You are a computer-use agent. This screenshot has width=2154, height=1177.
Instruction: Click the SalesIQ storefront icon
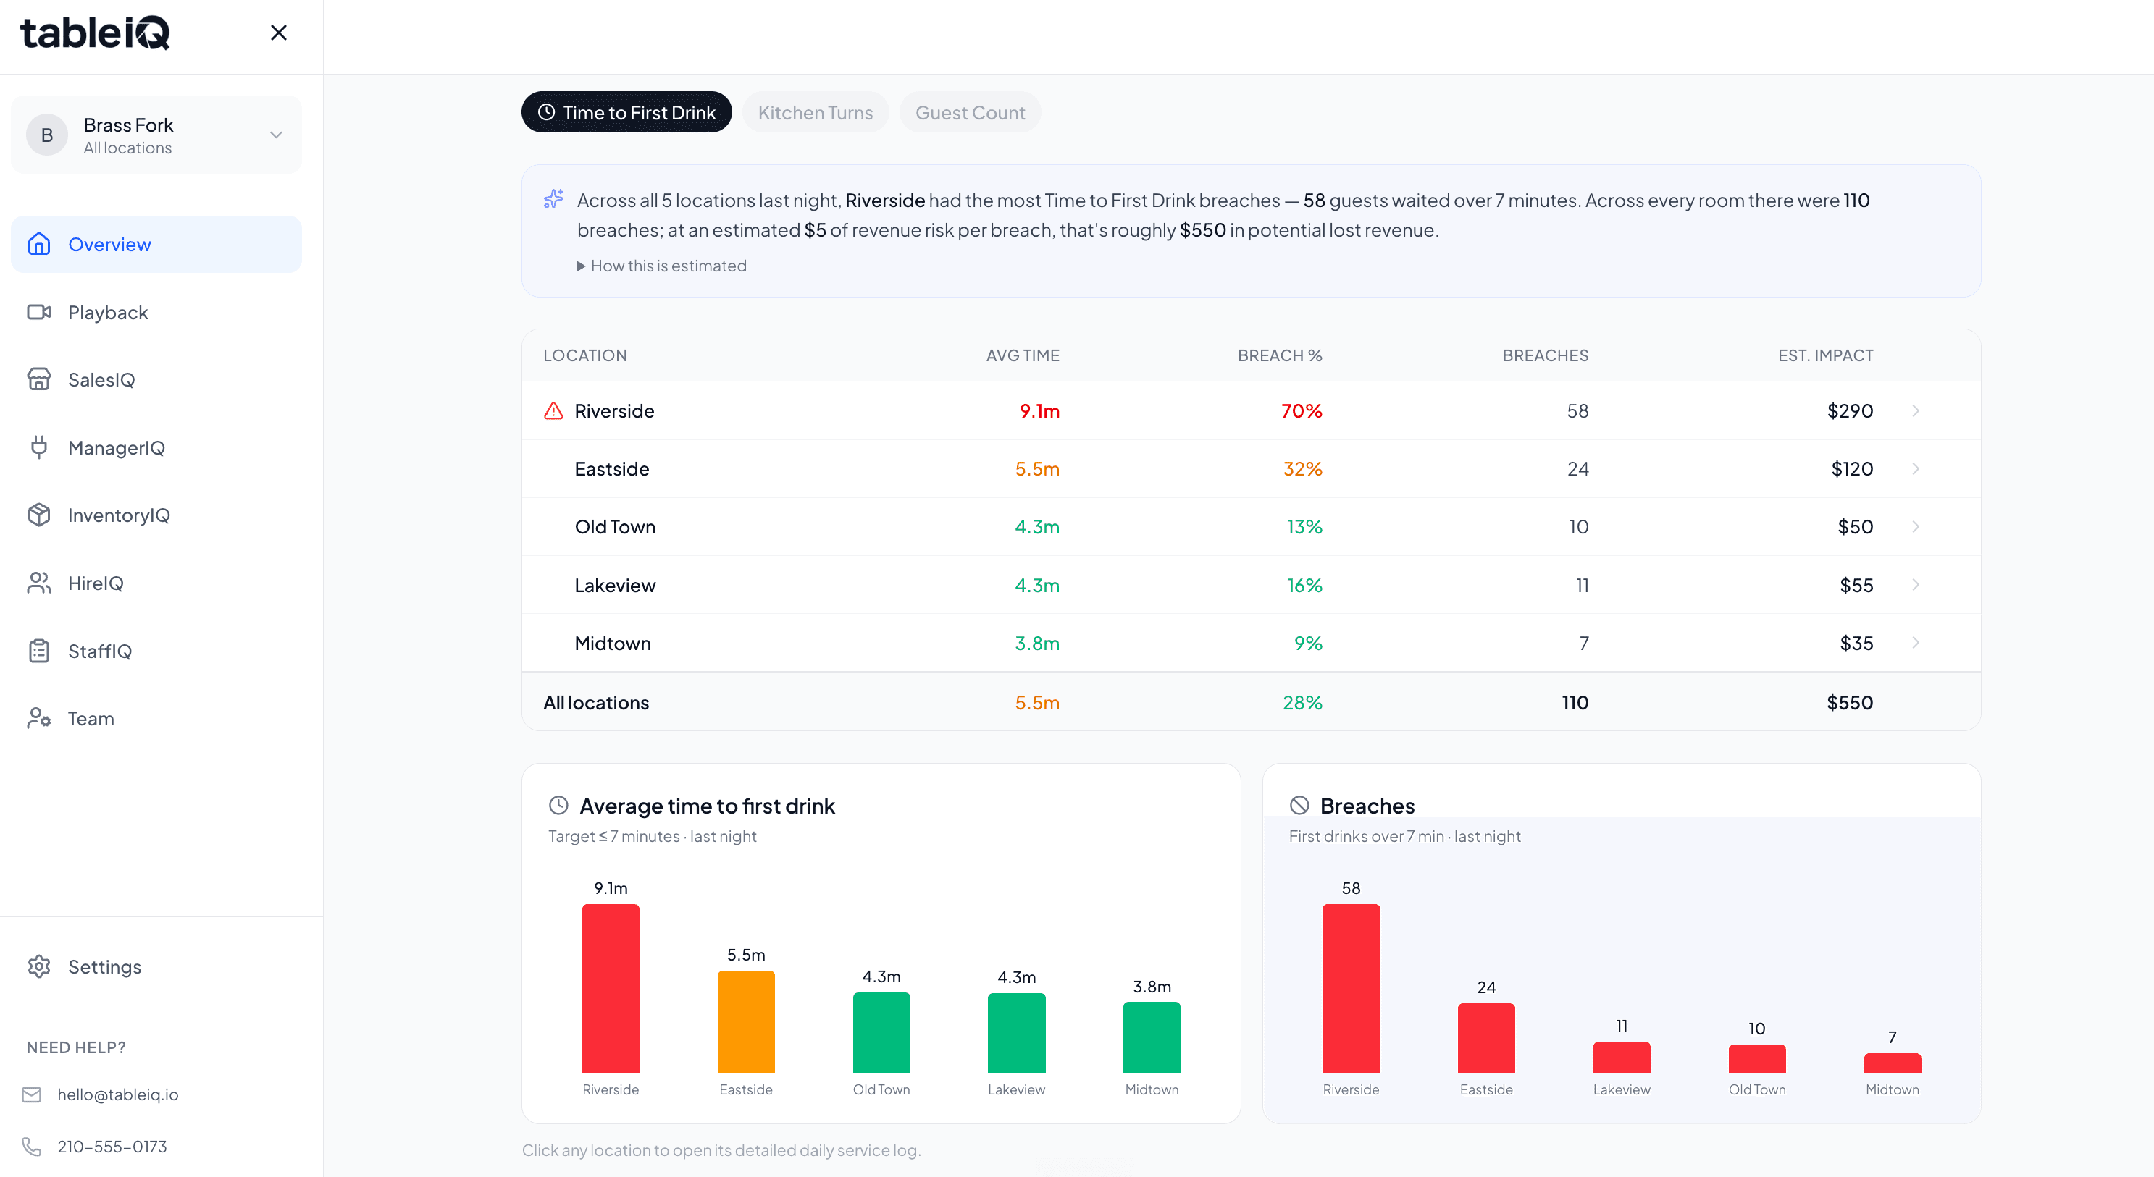click(39, 379)
